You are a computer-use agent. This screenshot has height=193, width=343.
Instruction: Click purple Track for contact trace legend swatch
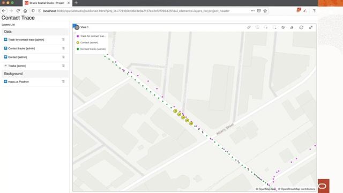click(78, 36)
